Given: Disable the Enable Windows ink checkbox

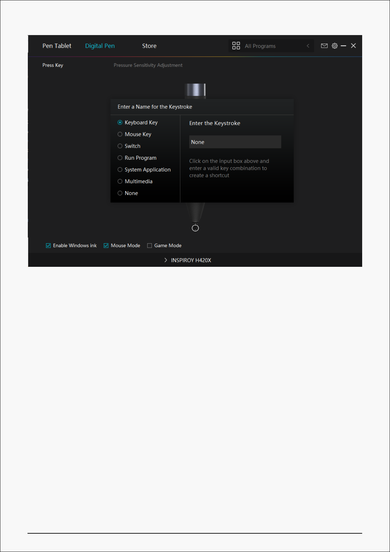Looking at the screenshot, I should [x=48, y=246].
